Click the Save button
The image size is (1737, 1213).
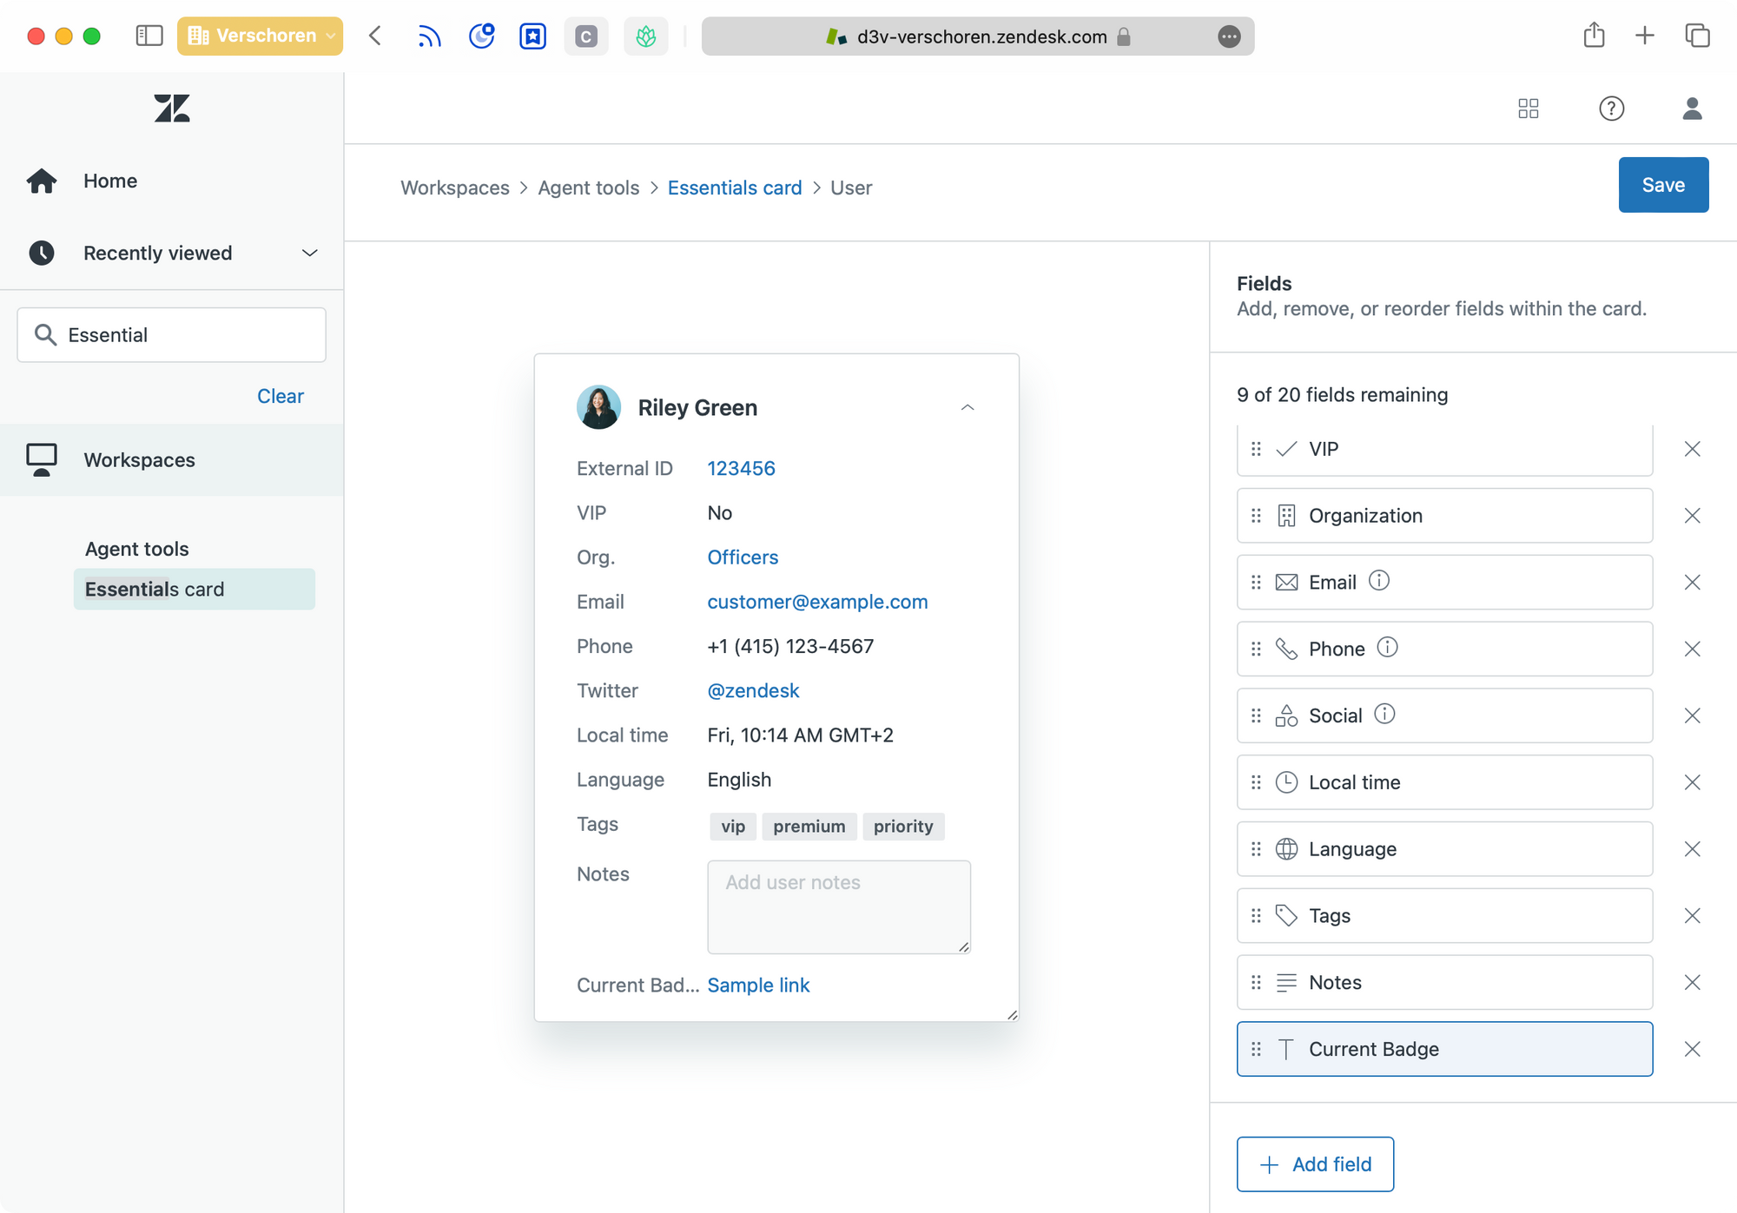1662,185
